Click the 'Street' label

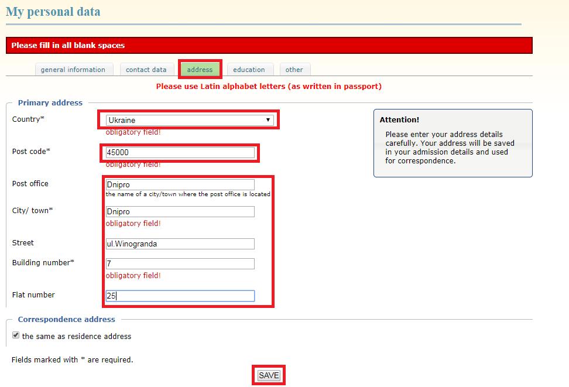(23, 243)
